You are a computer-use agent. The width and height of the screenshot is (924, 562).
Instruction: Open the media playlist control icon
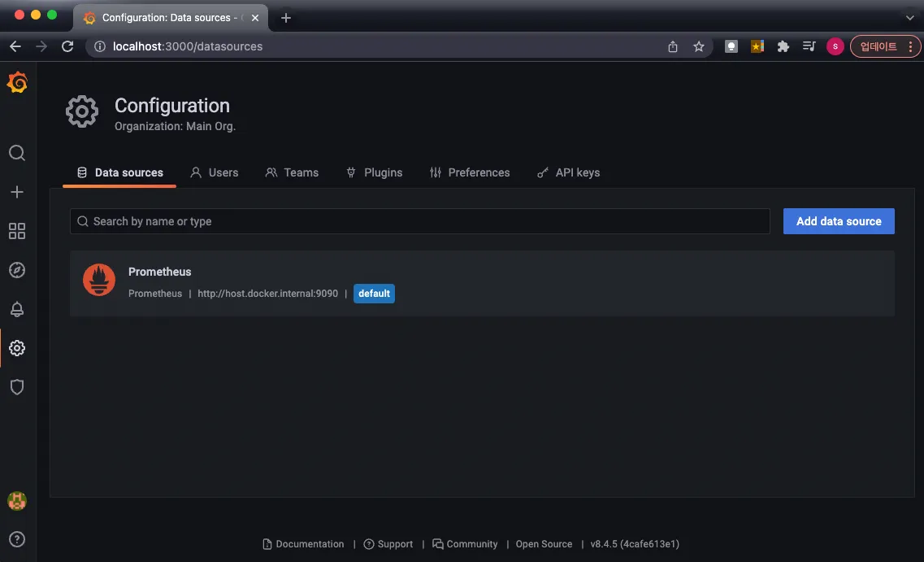(x=809, y=46)
